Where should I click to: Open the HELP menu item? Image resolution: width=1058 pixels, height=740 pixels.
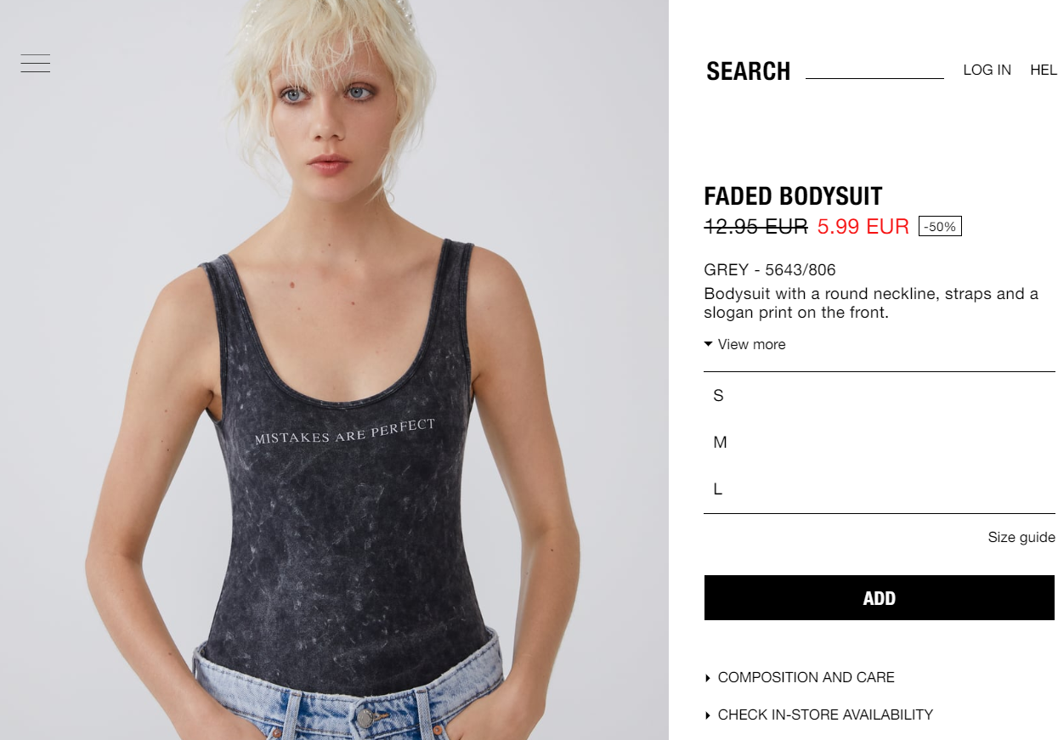[1044, 70]
